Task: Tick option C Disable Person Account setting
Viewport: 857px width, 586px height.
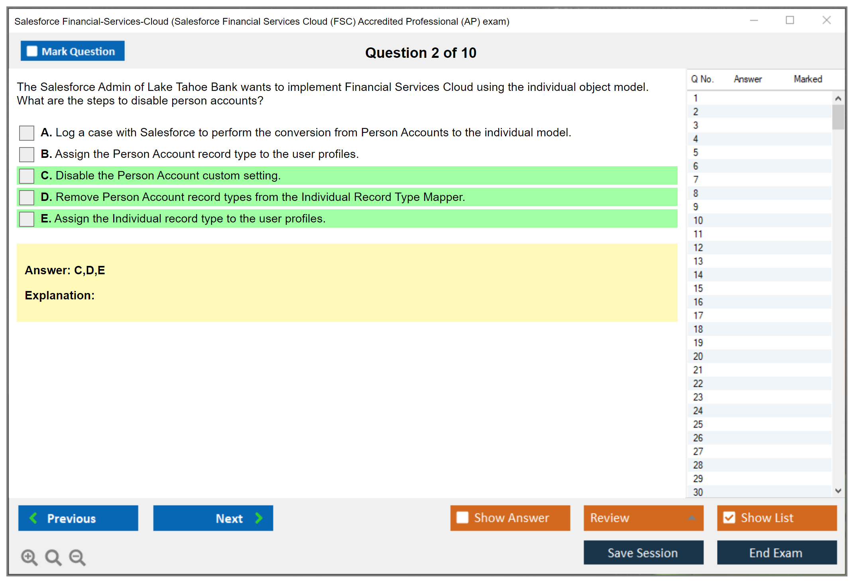Action: pos(27,176)
